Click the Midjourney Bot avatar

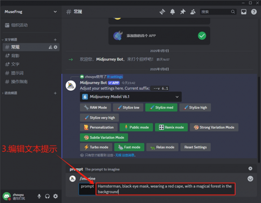pos(71,85)
